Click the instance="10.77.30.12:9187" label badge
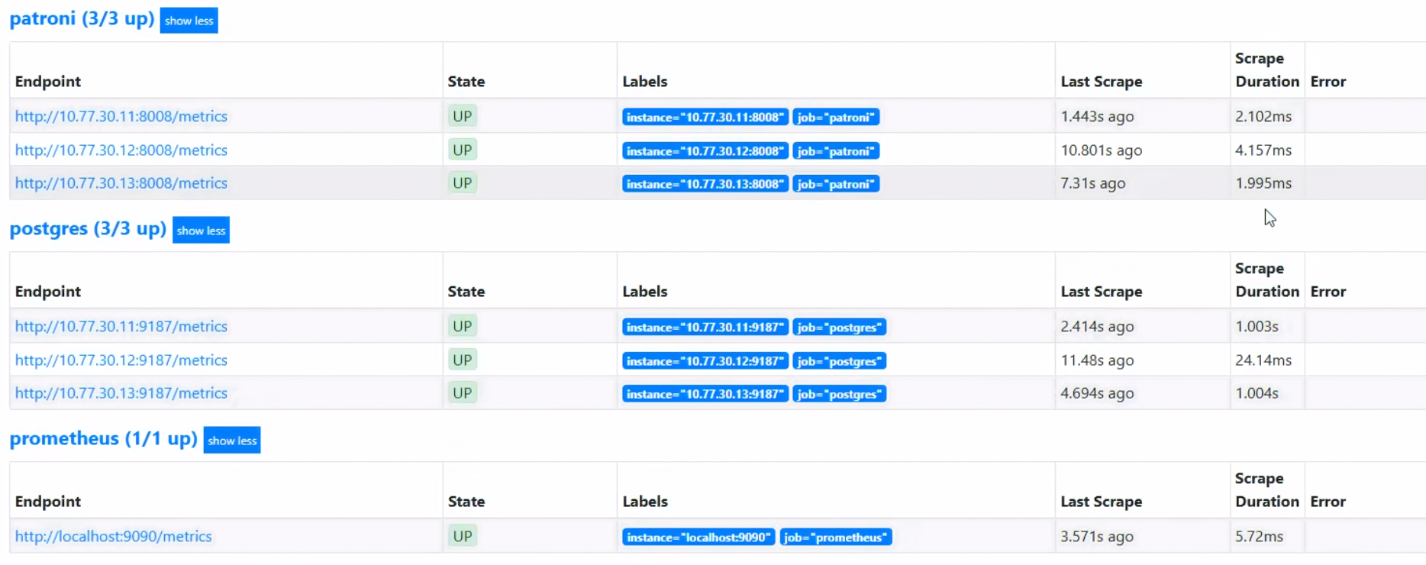Screen dimensions: 1426x565 [705, 361]
